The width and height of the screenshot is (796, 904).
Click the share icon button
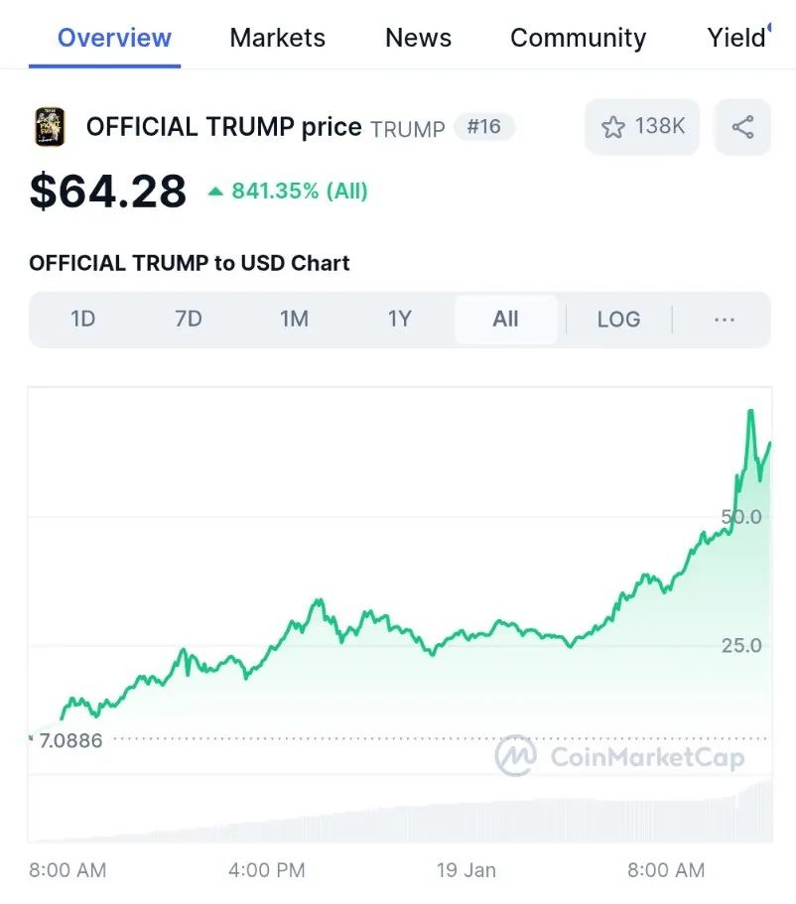tap(742, 127)
